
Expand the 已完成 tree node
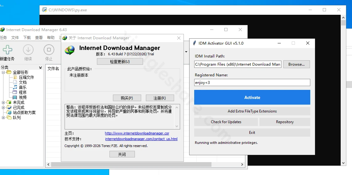pyautogui.click(x=3, y=107)
